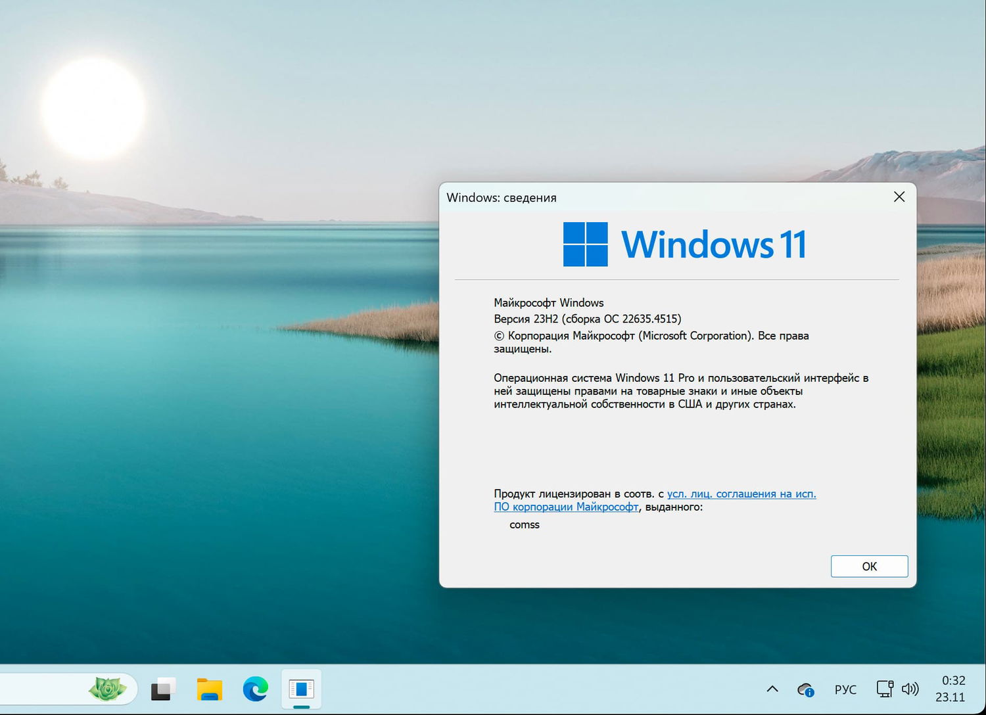Select the active winver window icon on taskbar

click(x=302, y=689)
